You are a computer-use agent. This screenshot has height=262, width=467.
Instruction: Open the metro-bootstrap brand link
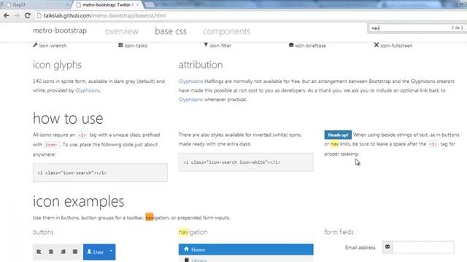60,31
